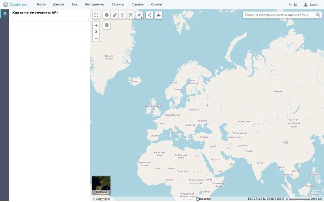Toggle the coordinate grid overlay
The image size is (324, 202).
pyautogui.click(x=123, y=15)
